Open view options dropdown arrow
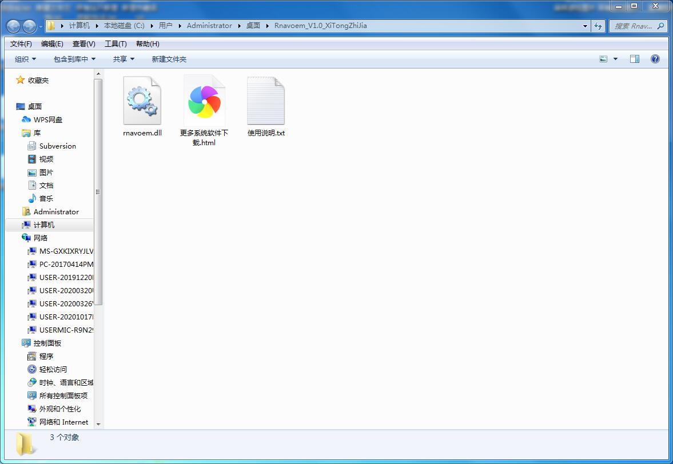This screenshot has height=464, width=673. tap(615, 59)
